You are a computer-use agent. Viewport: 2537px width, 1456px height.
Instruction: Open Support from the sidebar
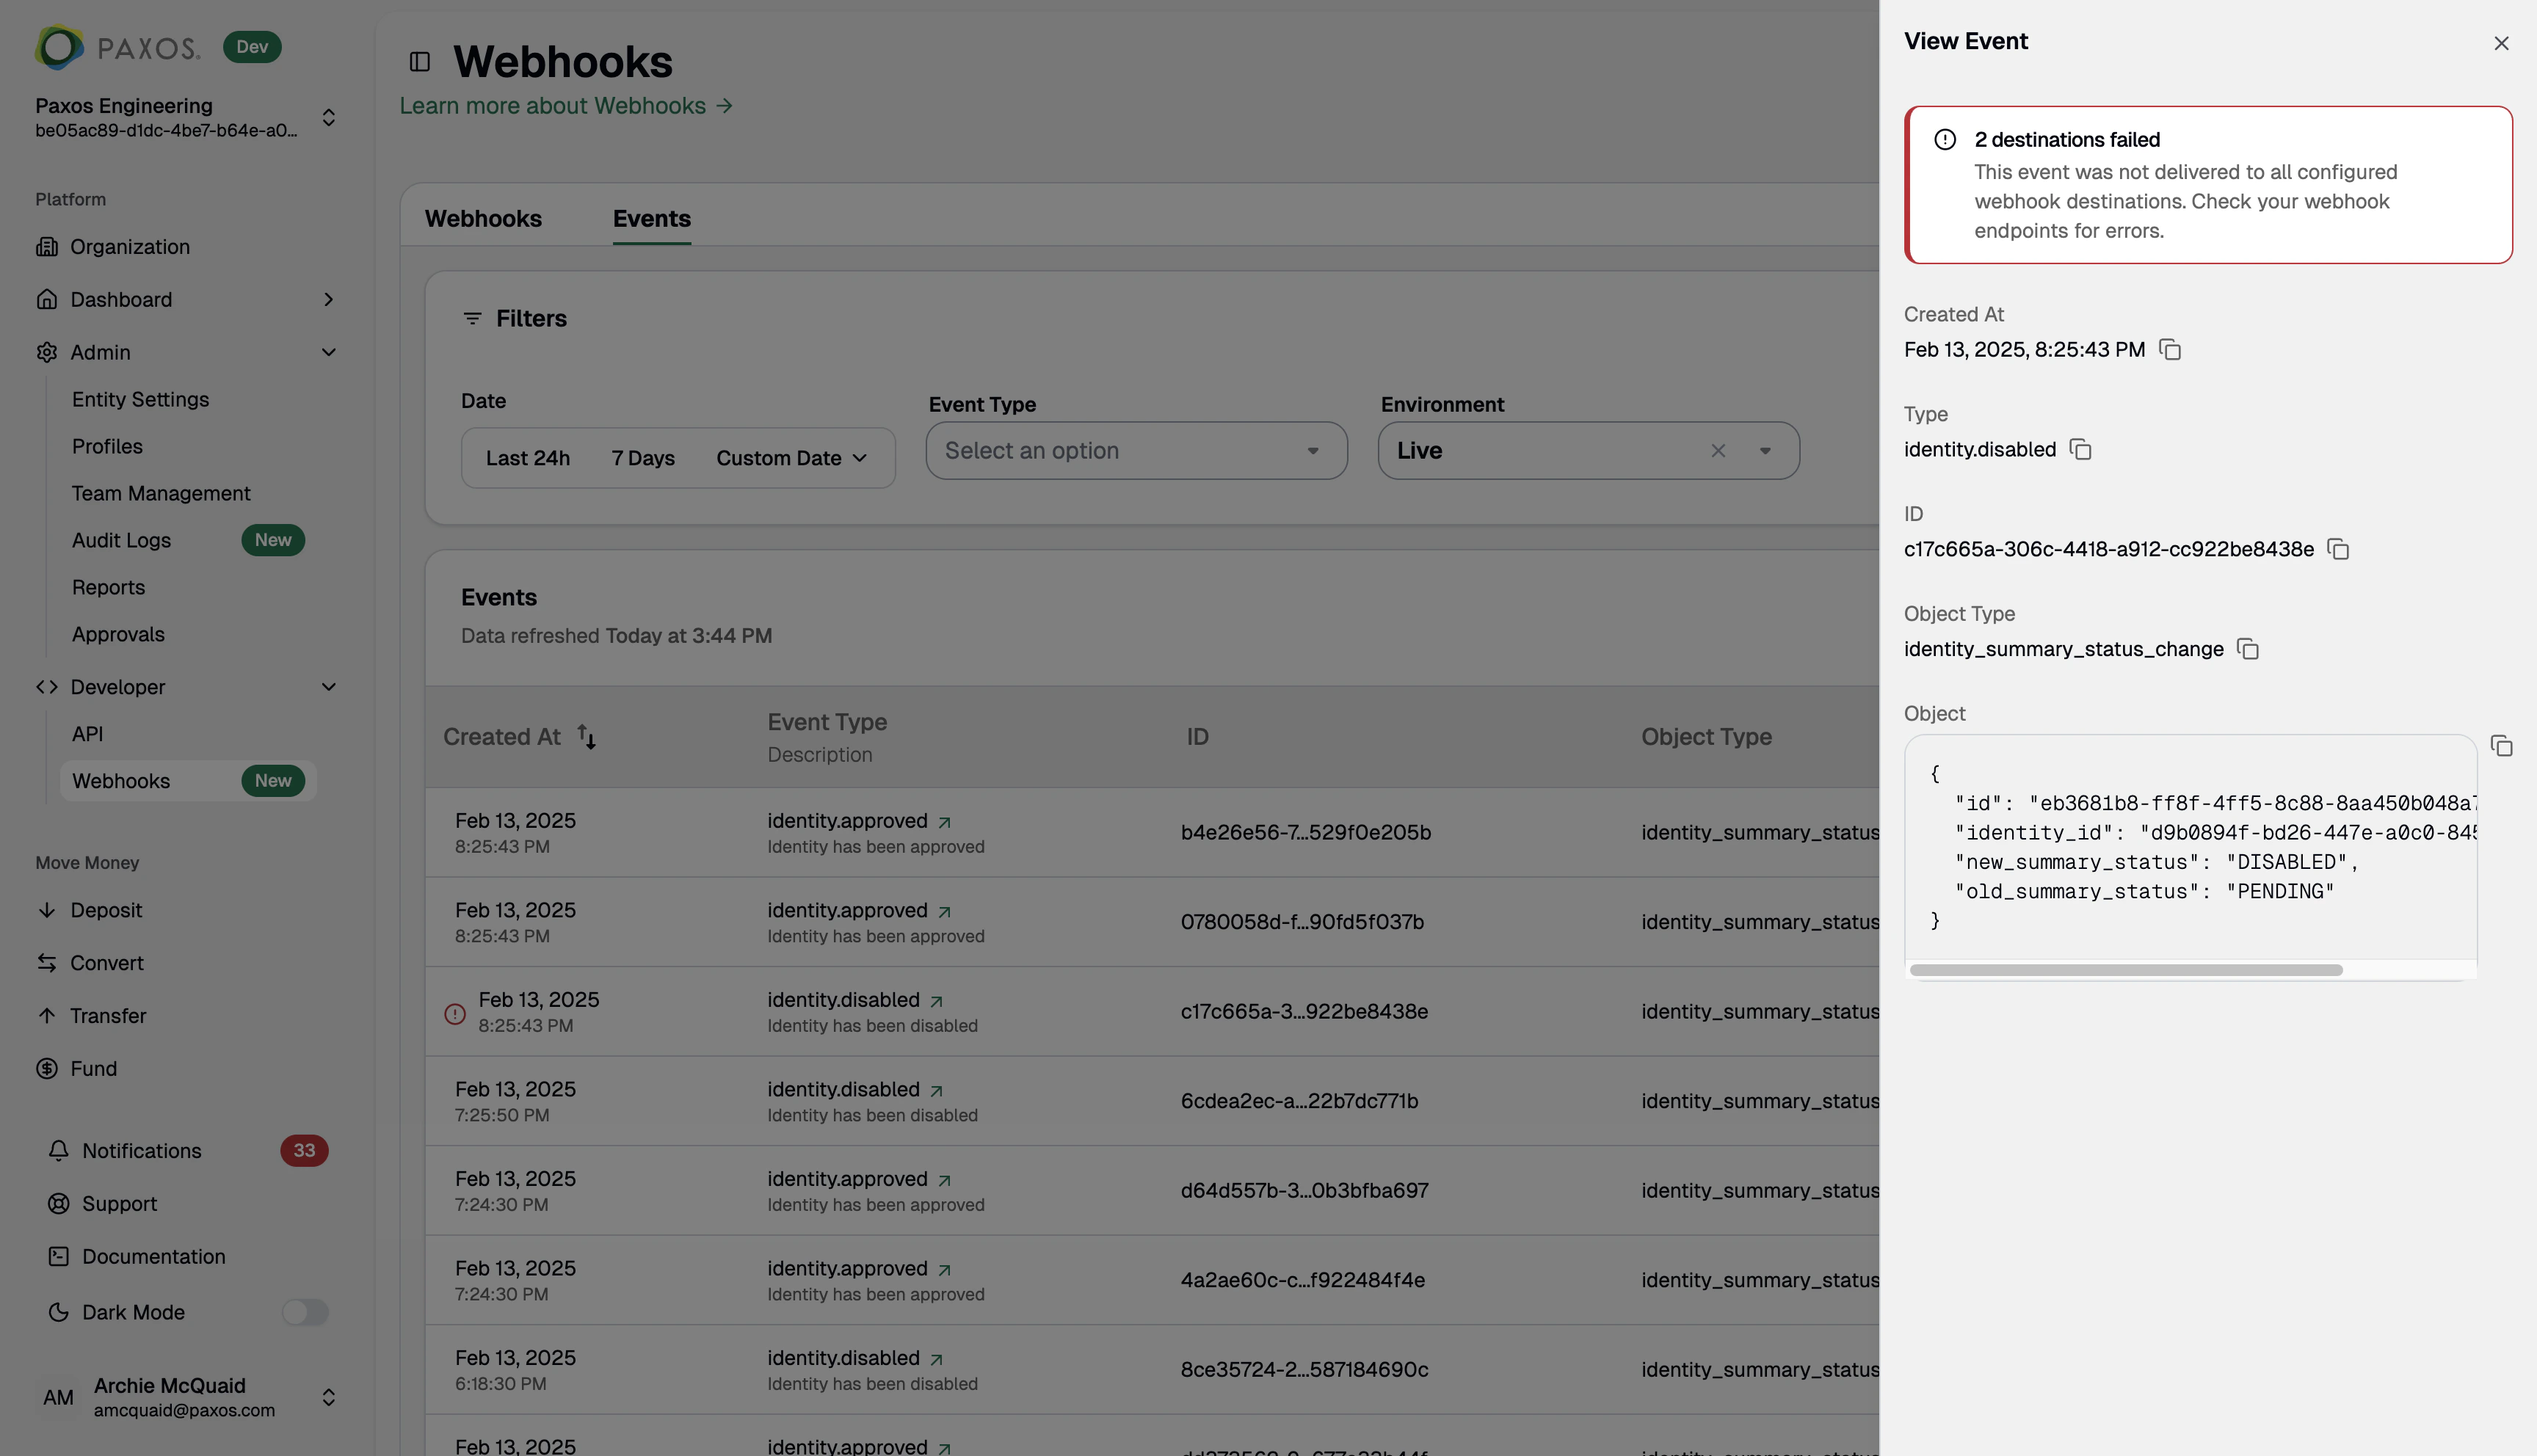tap(118, 1203)
